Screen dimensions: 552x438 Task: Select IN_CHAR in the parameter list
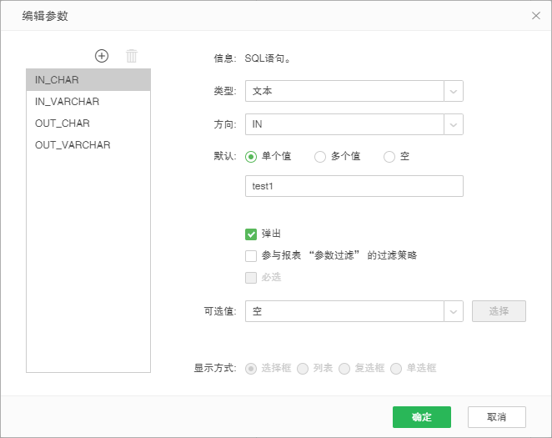pyautogui.click(x=88, y=80)
